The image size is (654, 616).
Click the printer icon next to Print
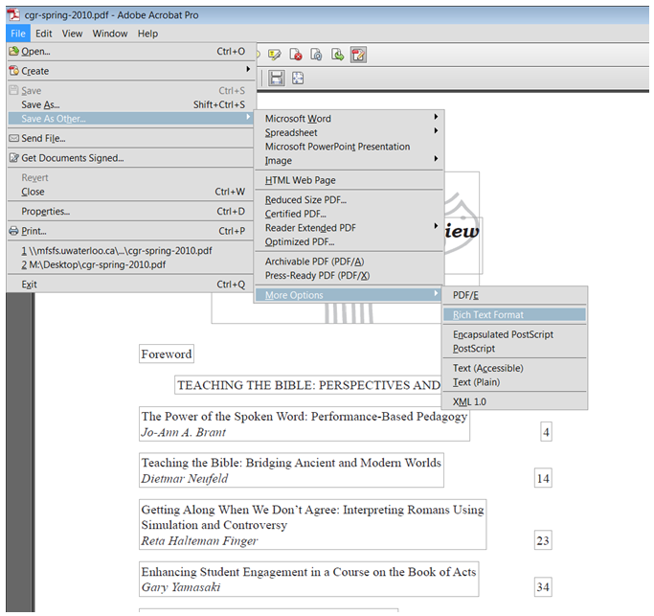pyautogui.click(x=13, y=231)
